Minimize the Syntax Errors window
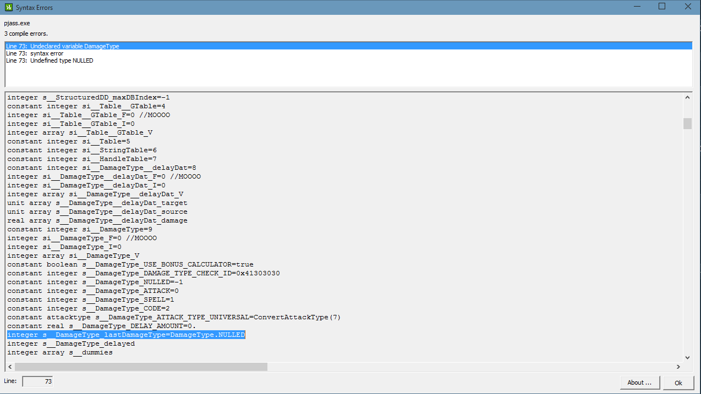Screen dimensions: 701x394 636,7
